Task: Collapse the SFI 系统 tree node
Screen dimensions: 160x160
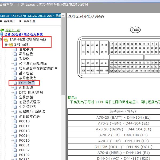Action: pyautogui.click(x=6, y=44)
